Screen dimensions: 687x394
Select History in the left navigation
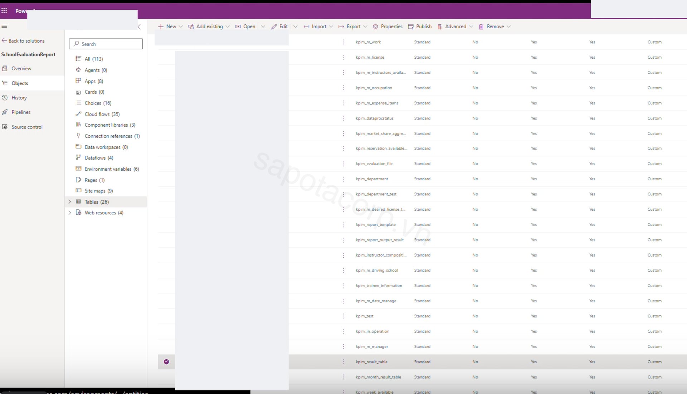point(32,98)
